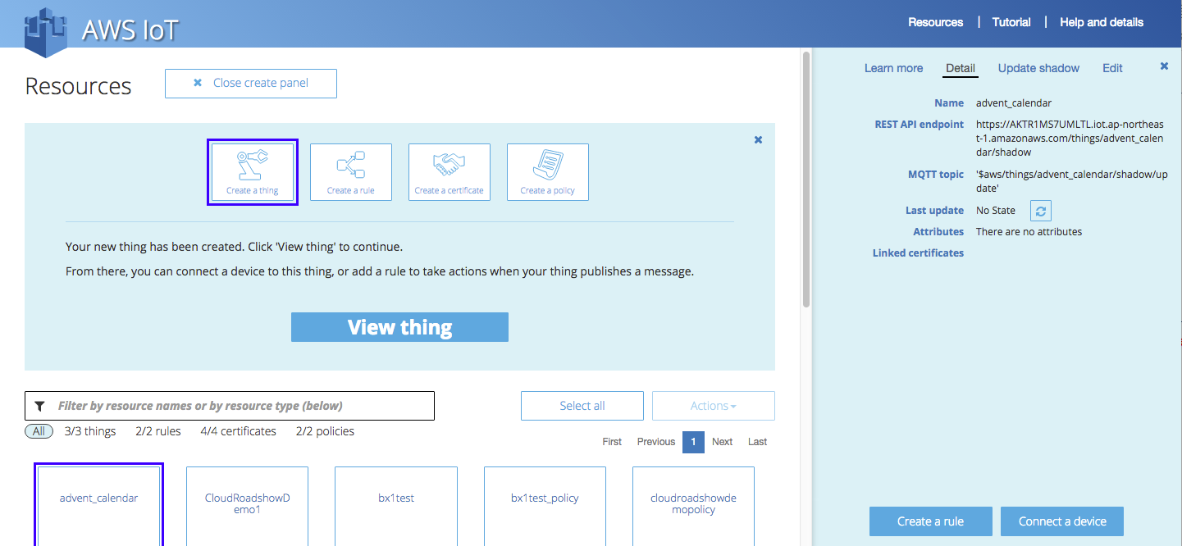Click the Select all button
This screenshot has width=1182, height=546.
pyautogui.click(x=582, y=406)
